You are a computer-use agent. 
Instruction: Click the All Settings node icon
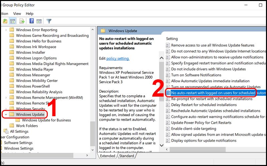pyautogui.click(x=6, y=131)
